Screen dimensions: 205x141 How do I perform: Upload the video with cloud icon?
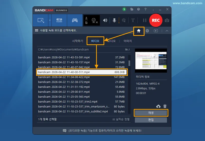pos(158,106)
